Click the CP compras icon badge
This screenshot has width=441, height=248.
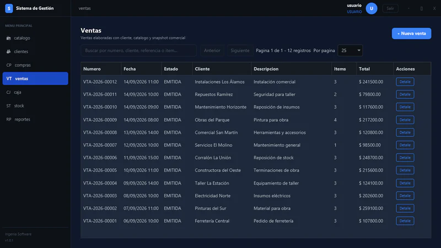pyautogui.click(x=9, y=65)
